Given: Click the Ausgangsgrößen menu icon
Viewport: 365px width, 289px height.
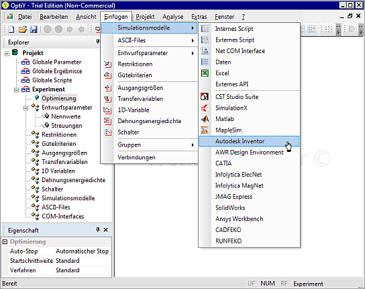Looking at the screenshot, I should pyautogui.click(x=107, y=87).
